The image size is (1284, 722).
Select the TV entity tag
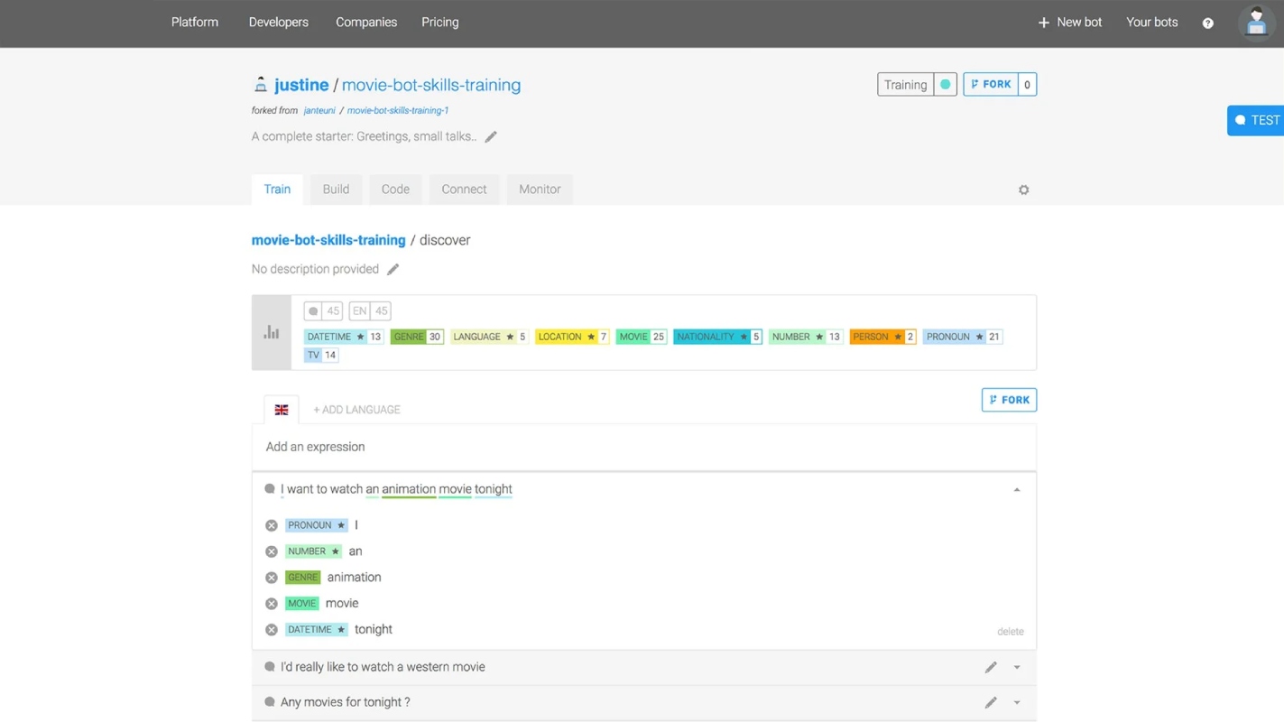321,355
